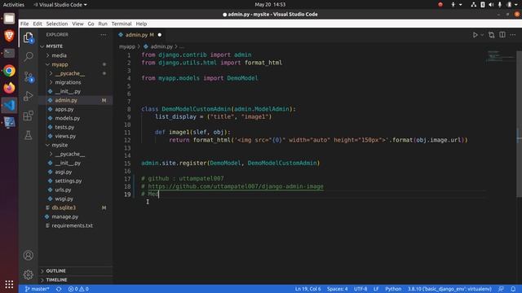
Task: Open problems count in the status bar
Action: (x=78, y=289)
